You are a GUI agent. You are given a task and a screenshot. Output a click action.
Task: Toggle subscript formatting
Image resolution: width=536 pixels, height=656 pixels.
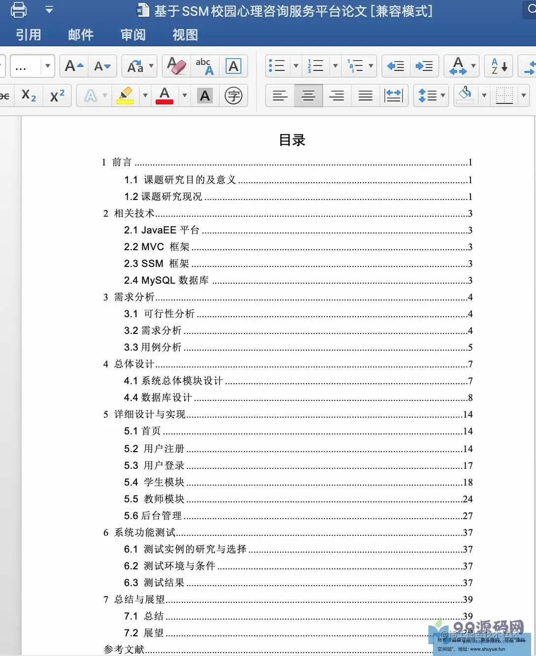pyautogui.click(x=29, y=96)
